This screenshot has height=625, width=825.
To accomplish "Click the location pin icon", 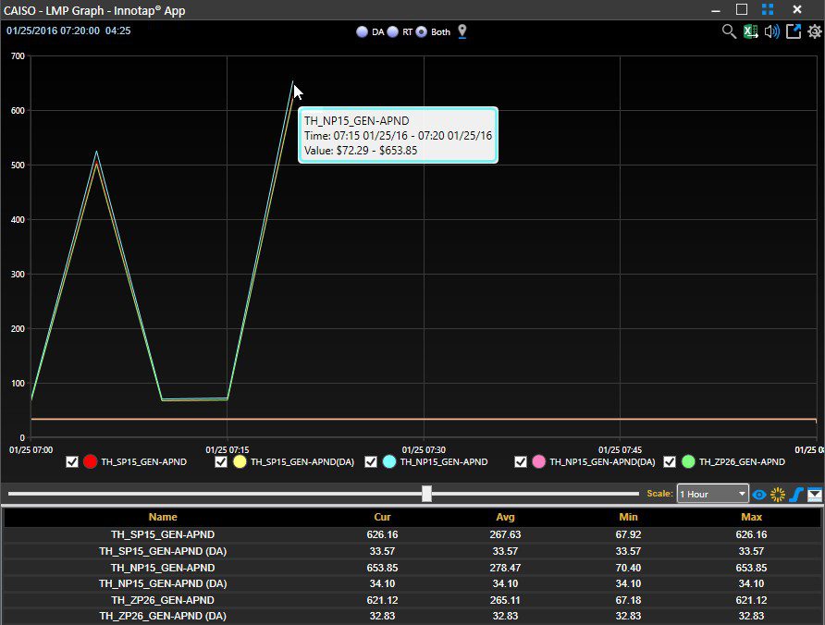I will 462,31.
